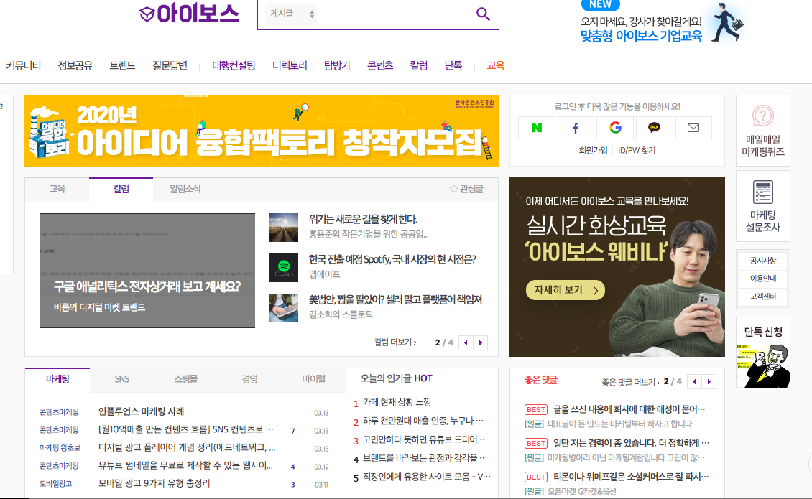Screen dimensions: 812x499
Task: Open 커뮤니티 menu
Action: pyautogui.click(x=23, y=66)
